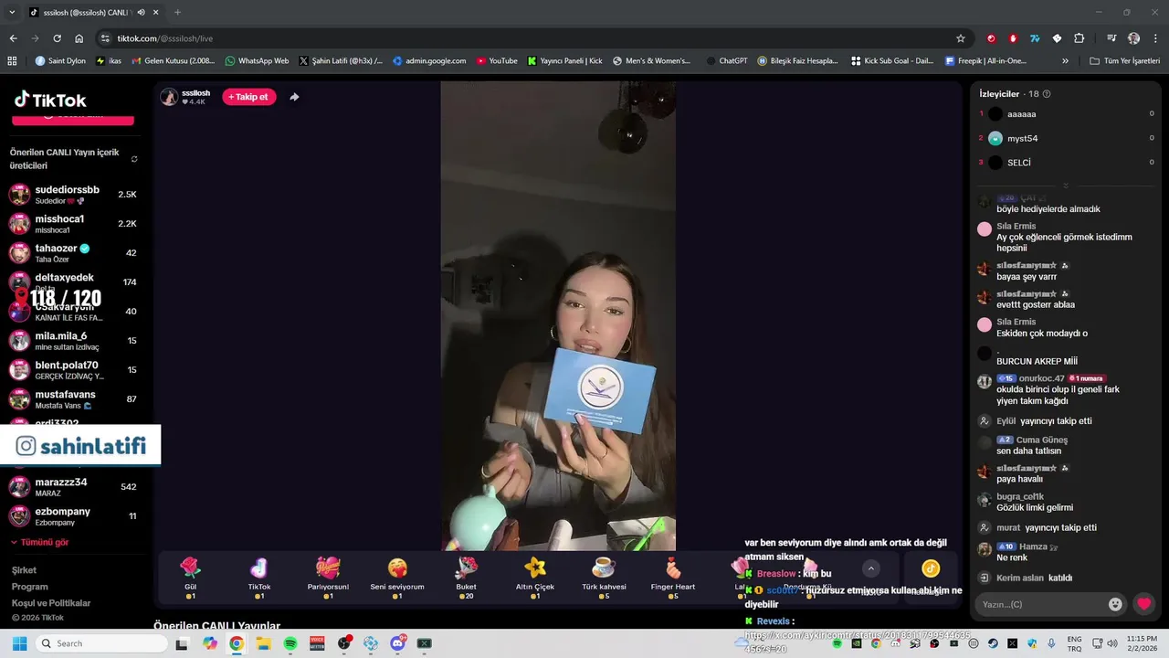Send the Türk kahvesi gift
1169x658 pixels.
pyautogui.click(x=604, y=578)
